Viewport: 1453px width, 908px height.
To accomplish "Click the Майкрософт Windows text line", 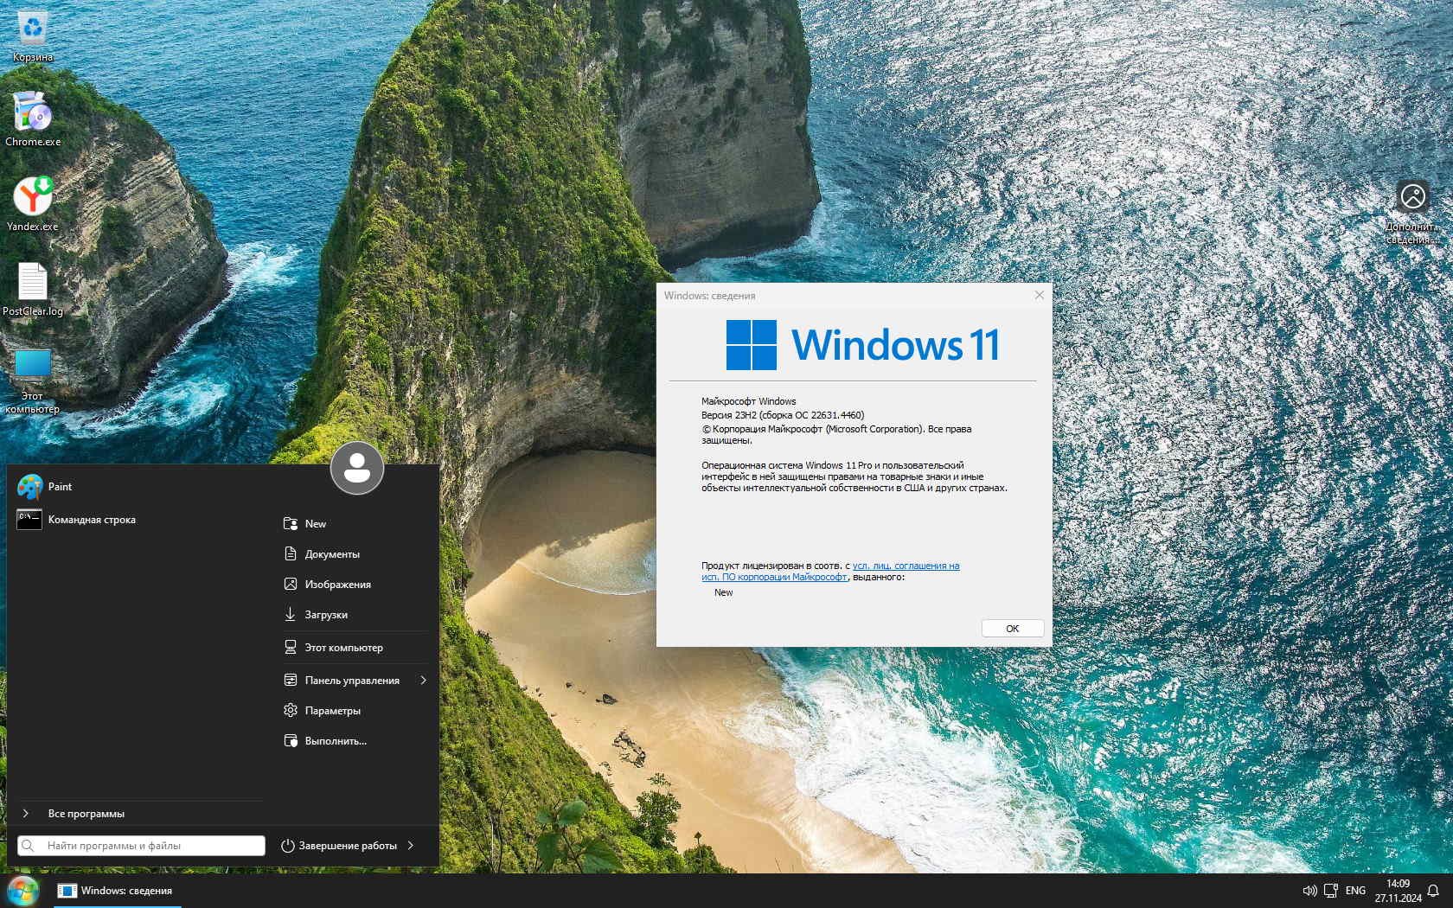I will (x=749, y=401).
